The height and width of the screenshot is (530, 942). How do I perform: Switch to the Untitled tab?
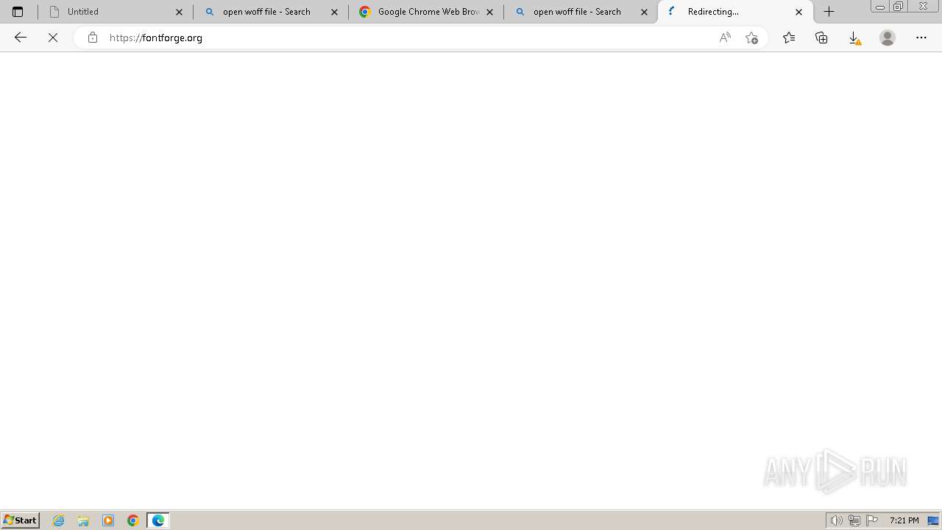[x=116, y=12]
